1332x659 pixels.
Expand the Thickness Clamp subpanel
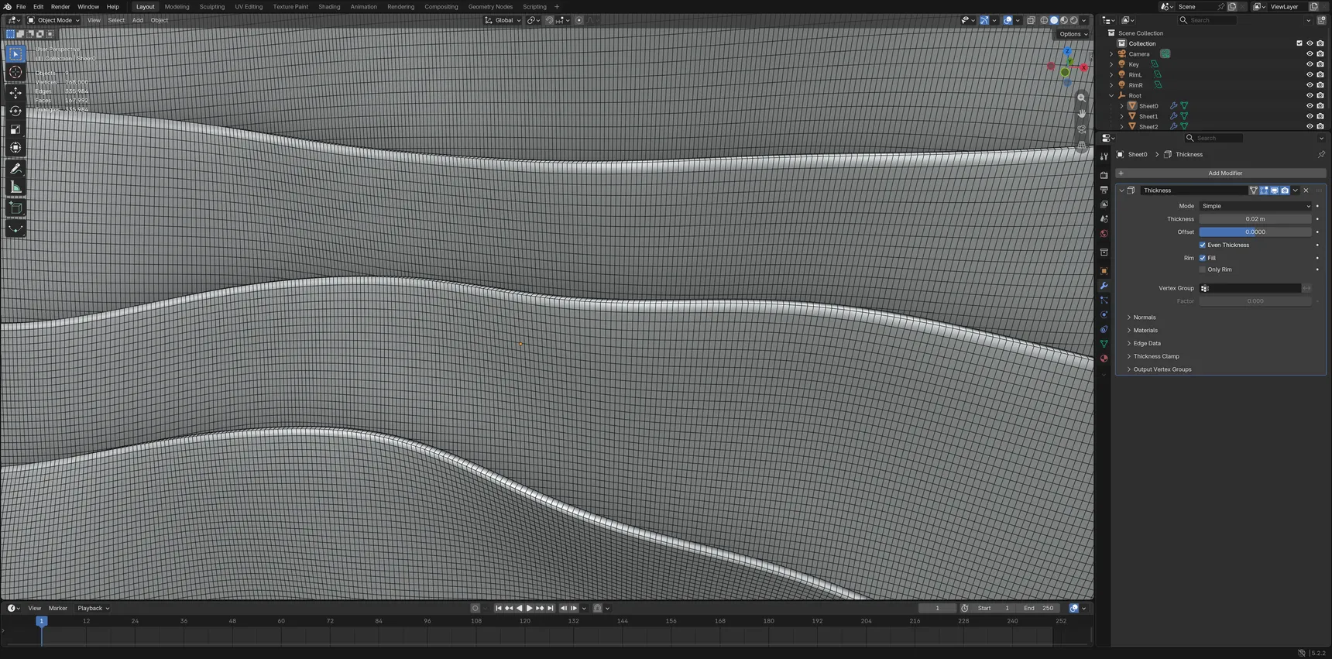(1155, 357)
